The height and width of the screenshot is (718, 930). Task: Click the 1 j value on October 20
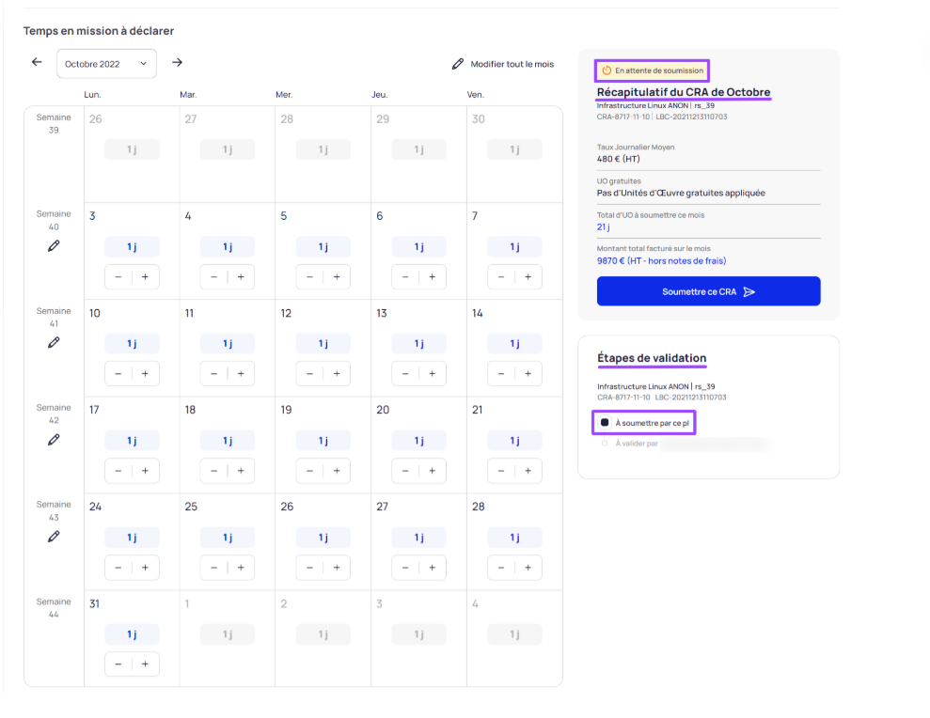pos(418,441)
